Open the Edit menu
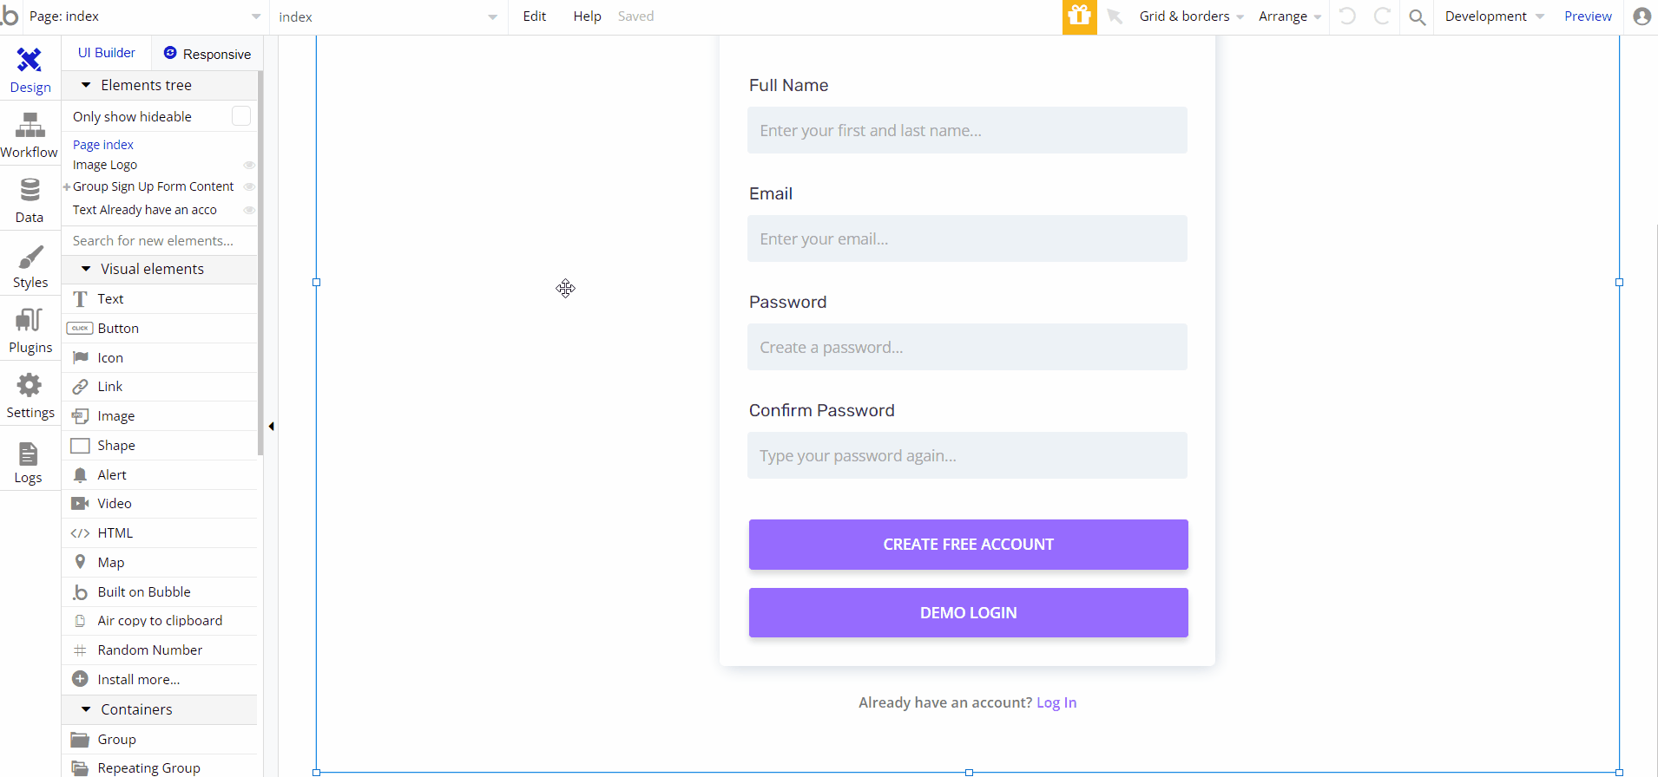1658x777 pixels. [x=534, y=16]
